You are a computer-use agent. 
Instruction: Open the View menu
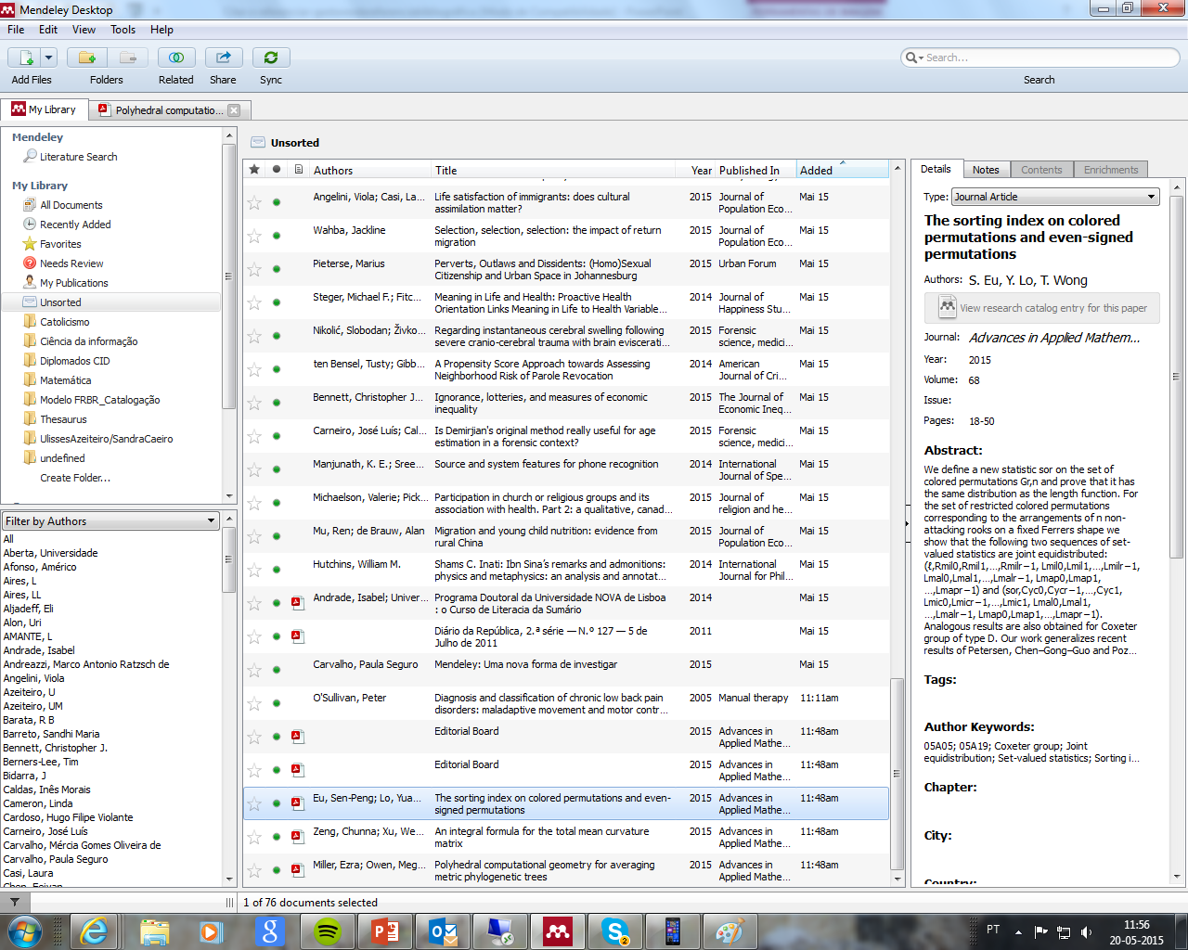84,30
